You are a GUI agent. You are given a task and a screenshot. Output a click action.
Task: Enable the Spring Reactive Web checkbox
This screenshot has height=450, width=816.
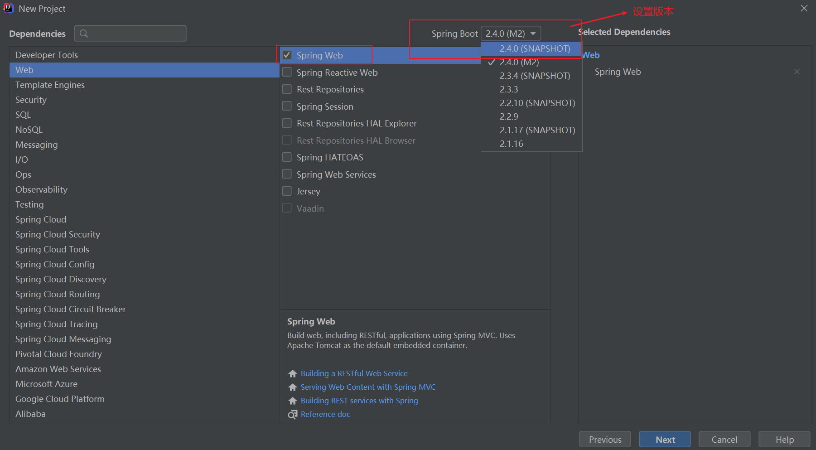coord(287,73)
